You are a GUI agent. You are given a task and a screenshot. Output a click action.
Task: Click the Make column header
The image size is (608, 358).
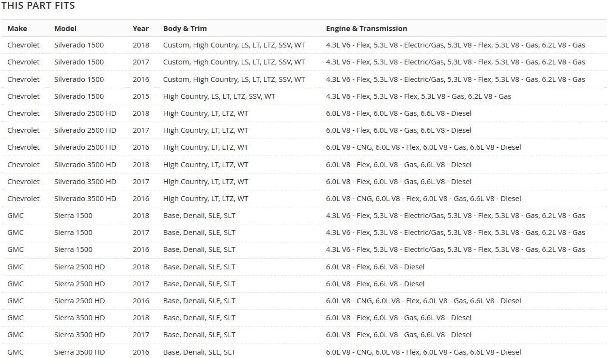pyautogui.click(x=17, y=29)
